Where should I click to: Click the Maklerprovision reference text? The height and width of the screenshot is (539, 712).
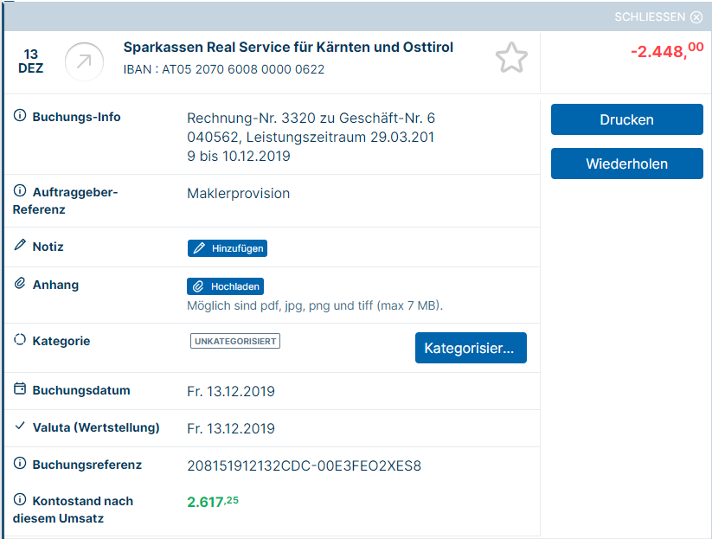point(239,194)
